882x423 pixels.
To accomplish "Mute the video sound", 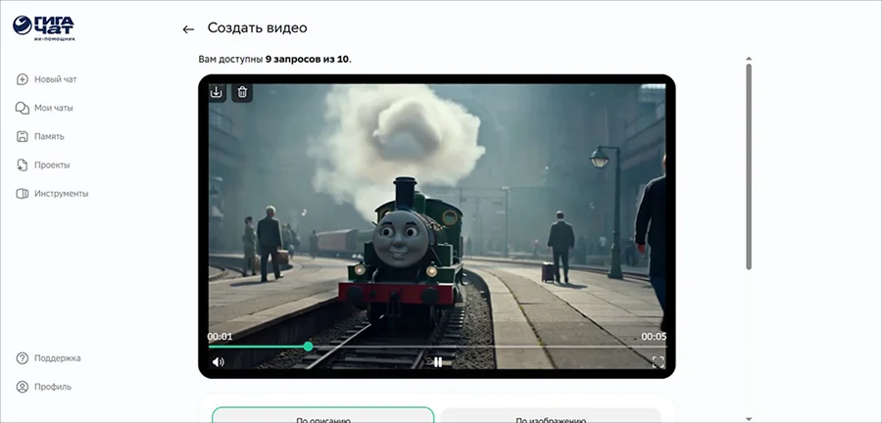I will click(x=218, y=361).
